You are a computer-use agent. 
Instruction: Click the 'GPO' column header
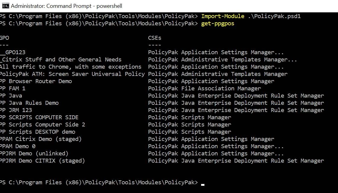point(4,38)
